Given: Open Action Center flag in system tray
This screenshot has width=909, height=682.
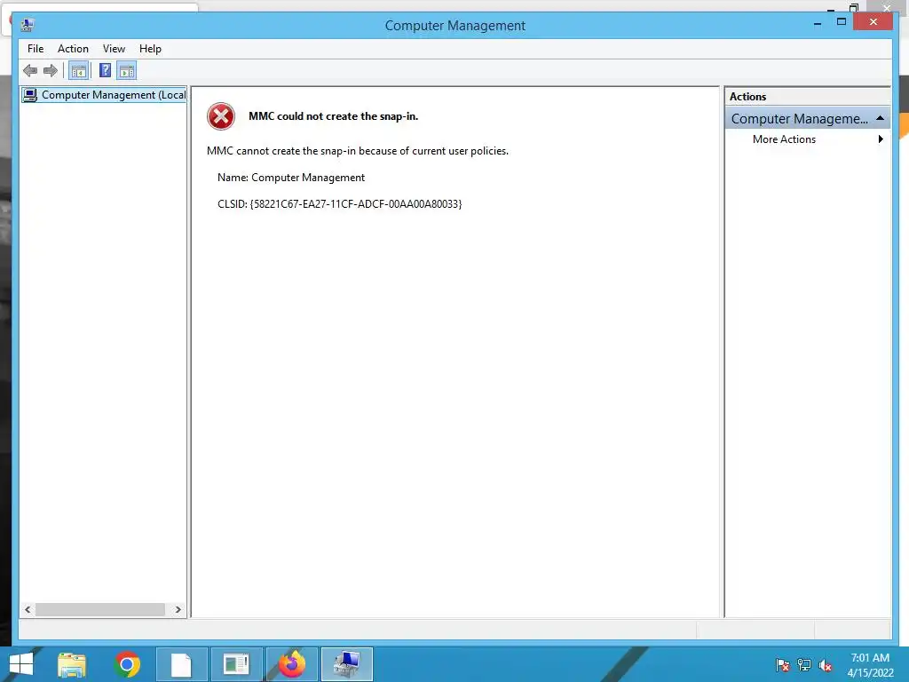Looking at the screenshot, I should (x=783, y=665).
